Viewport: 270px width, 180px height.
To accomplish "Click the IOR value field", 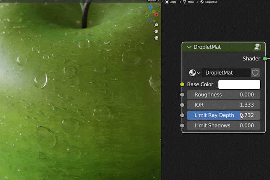I will [x=223, y=105].
